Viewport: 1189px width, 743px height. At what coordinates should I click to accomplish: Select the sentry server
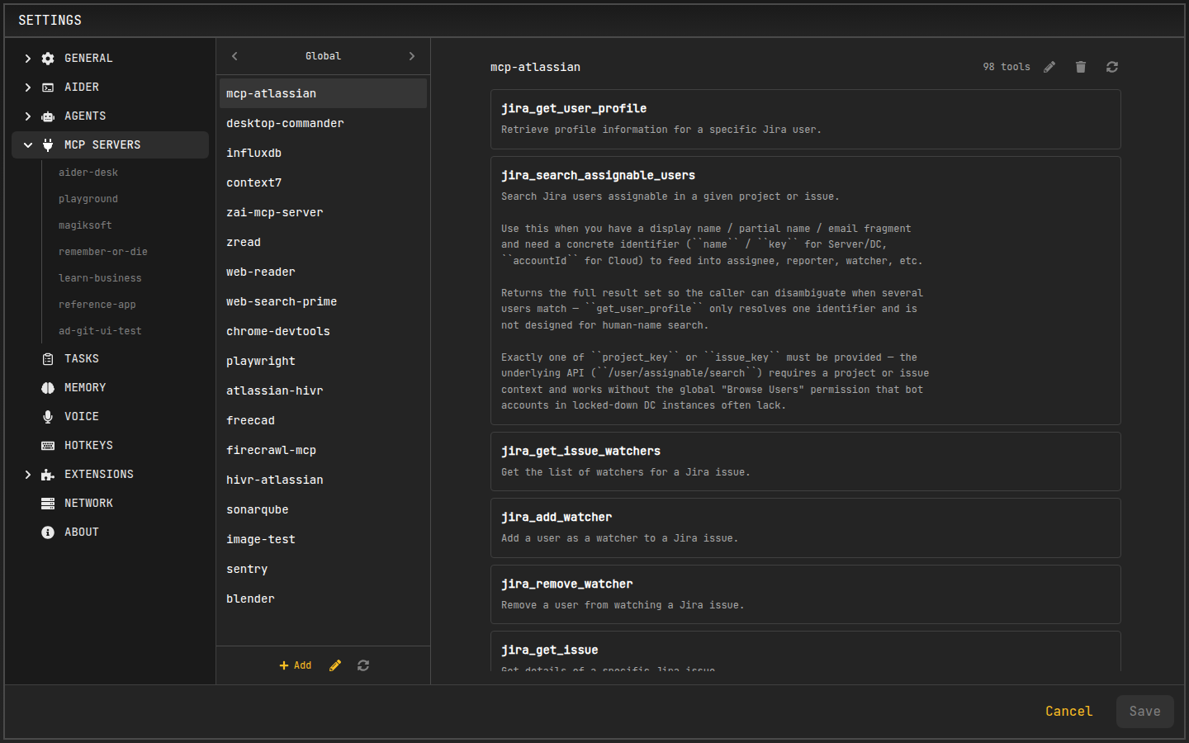click(323, 569)
